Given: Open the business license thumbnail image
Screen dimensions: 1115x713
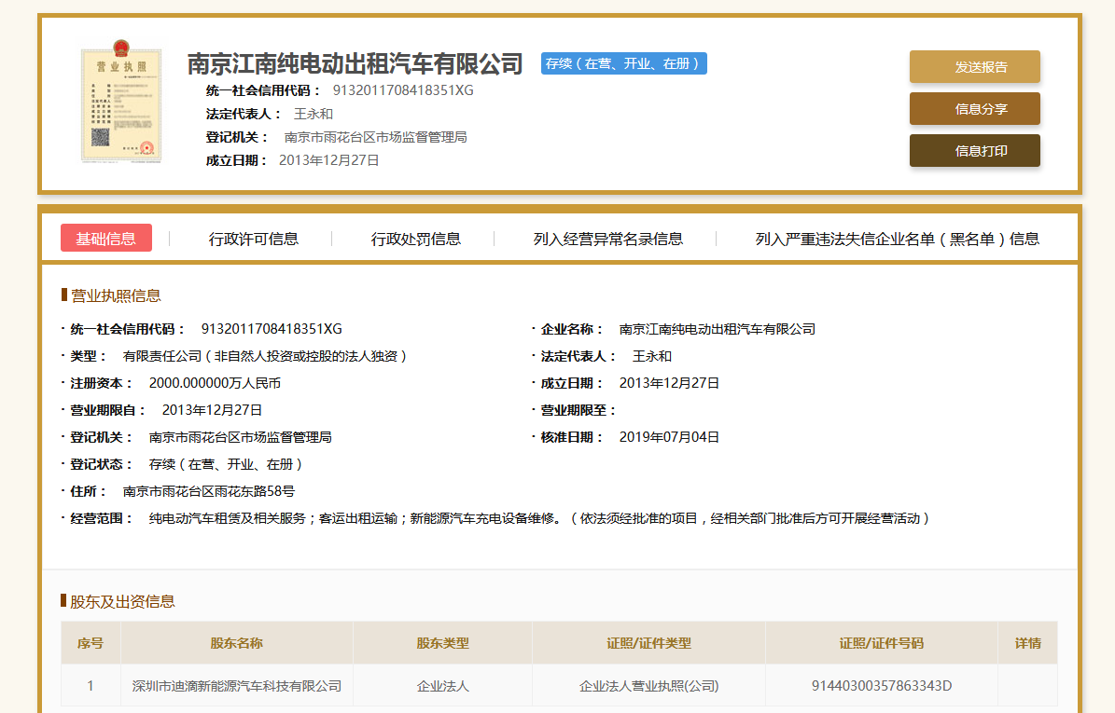Looking at the screenshot, I should (121, 102).
